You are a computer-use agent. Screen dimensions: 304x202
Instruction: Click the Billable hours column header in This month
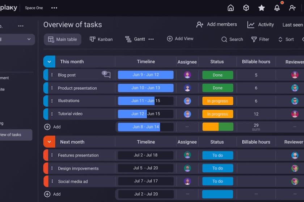[x=256, y=62]
